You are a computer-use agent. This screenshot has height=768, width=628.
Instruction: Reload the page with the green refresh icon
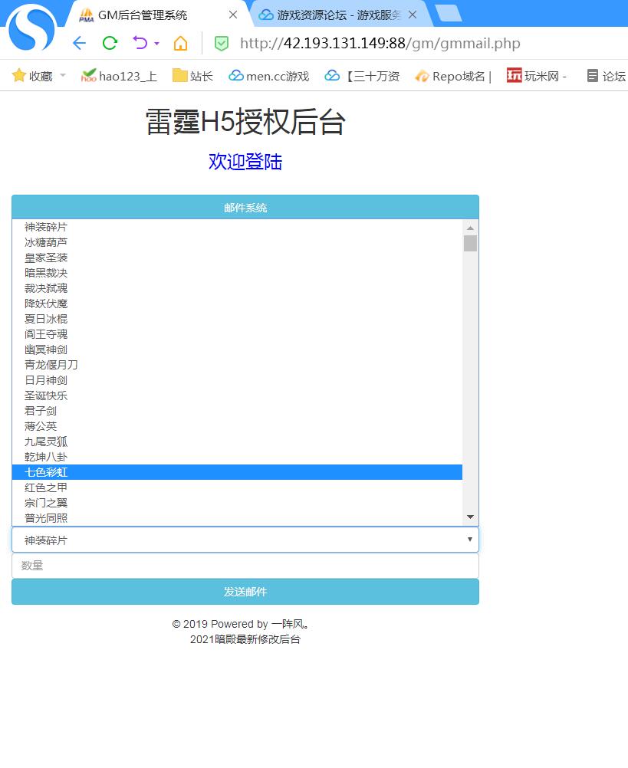coord(110,43)
